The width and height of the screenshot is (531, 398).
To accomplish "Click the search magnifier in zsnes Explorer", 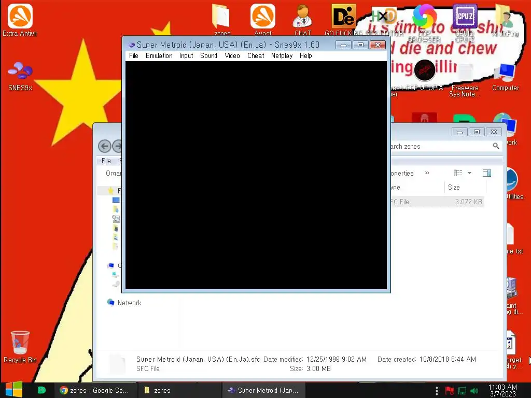I will click(496, 146).
